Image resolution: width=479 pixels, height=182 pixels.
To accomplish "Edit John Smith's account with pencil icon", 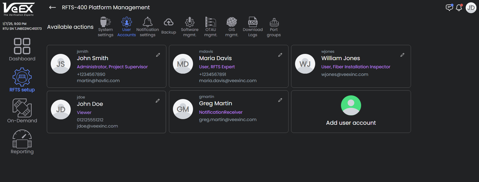I will coord(158,55).
